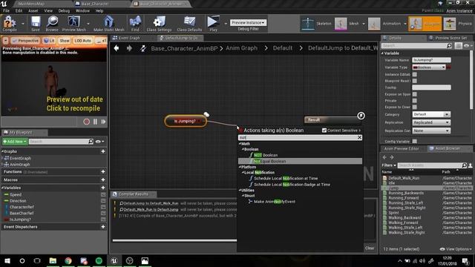Add a new variable with plus icon
This screenshot has width=475, height=267.
[x=103, y=188]
